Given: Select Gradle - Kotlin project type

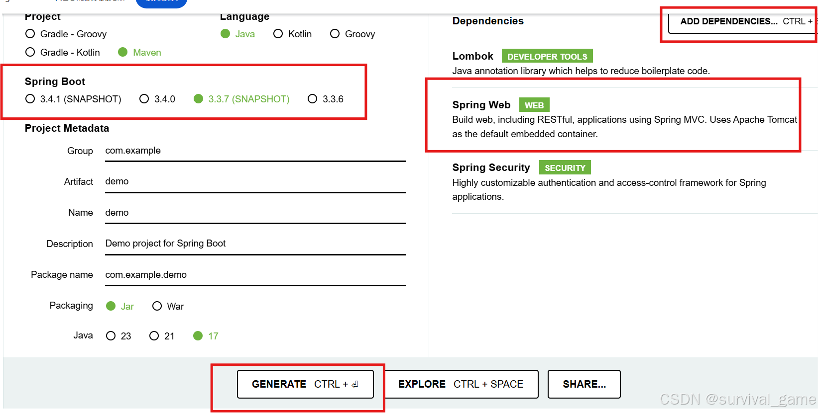Looking at the screenshot, I should tap(62, 52).
